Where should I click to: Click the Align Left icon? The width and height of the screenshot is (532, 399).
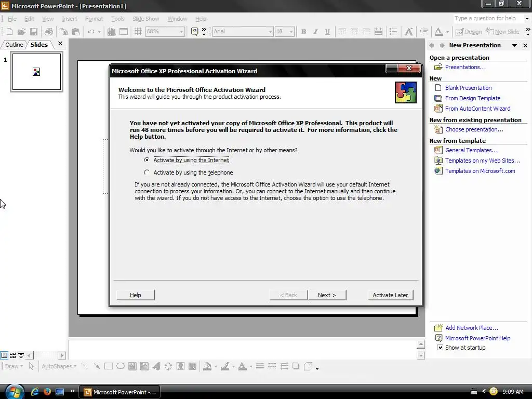(x=342, y=32)
